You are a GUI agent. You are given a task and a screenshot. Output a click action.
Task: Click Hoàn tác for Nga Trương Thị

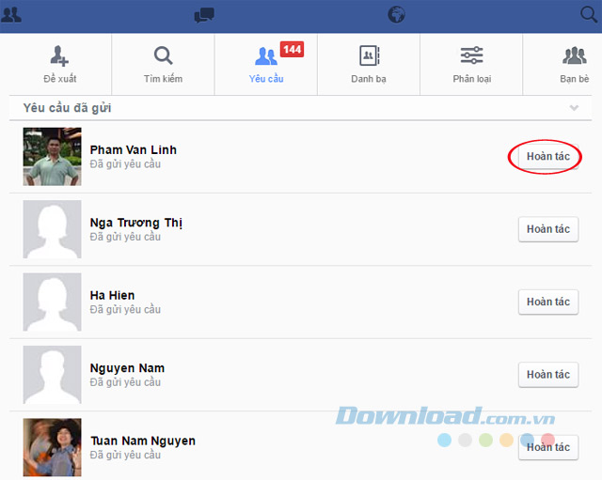tap(548, 229)
